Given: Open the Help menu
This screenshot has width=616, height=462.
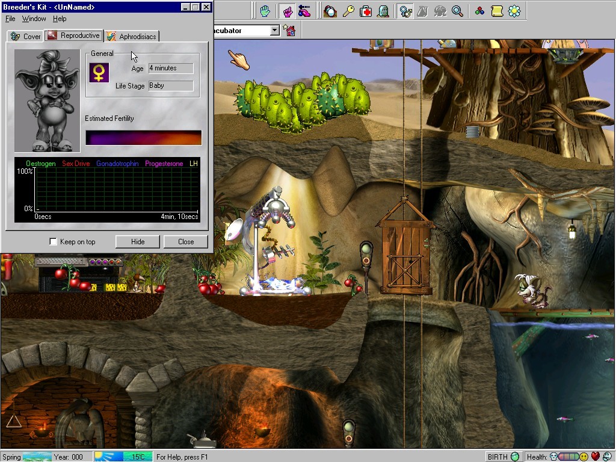Looking at the screenshot, I should [x=60, y=19].
